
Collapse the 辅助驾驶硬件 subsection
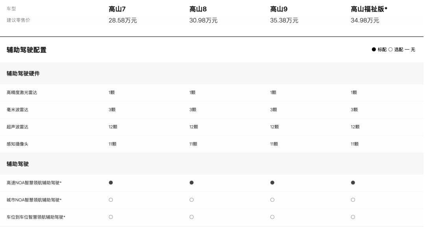coord(23,73)
